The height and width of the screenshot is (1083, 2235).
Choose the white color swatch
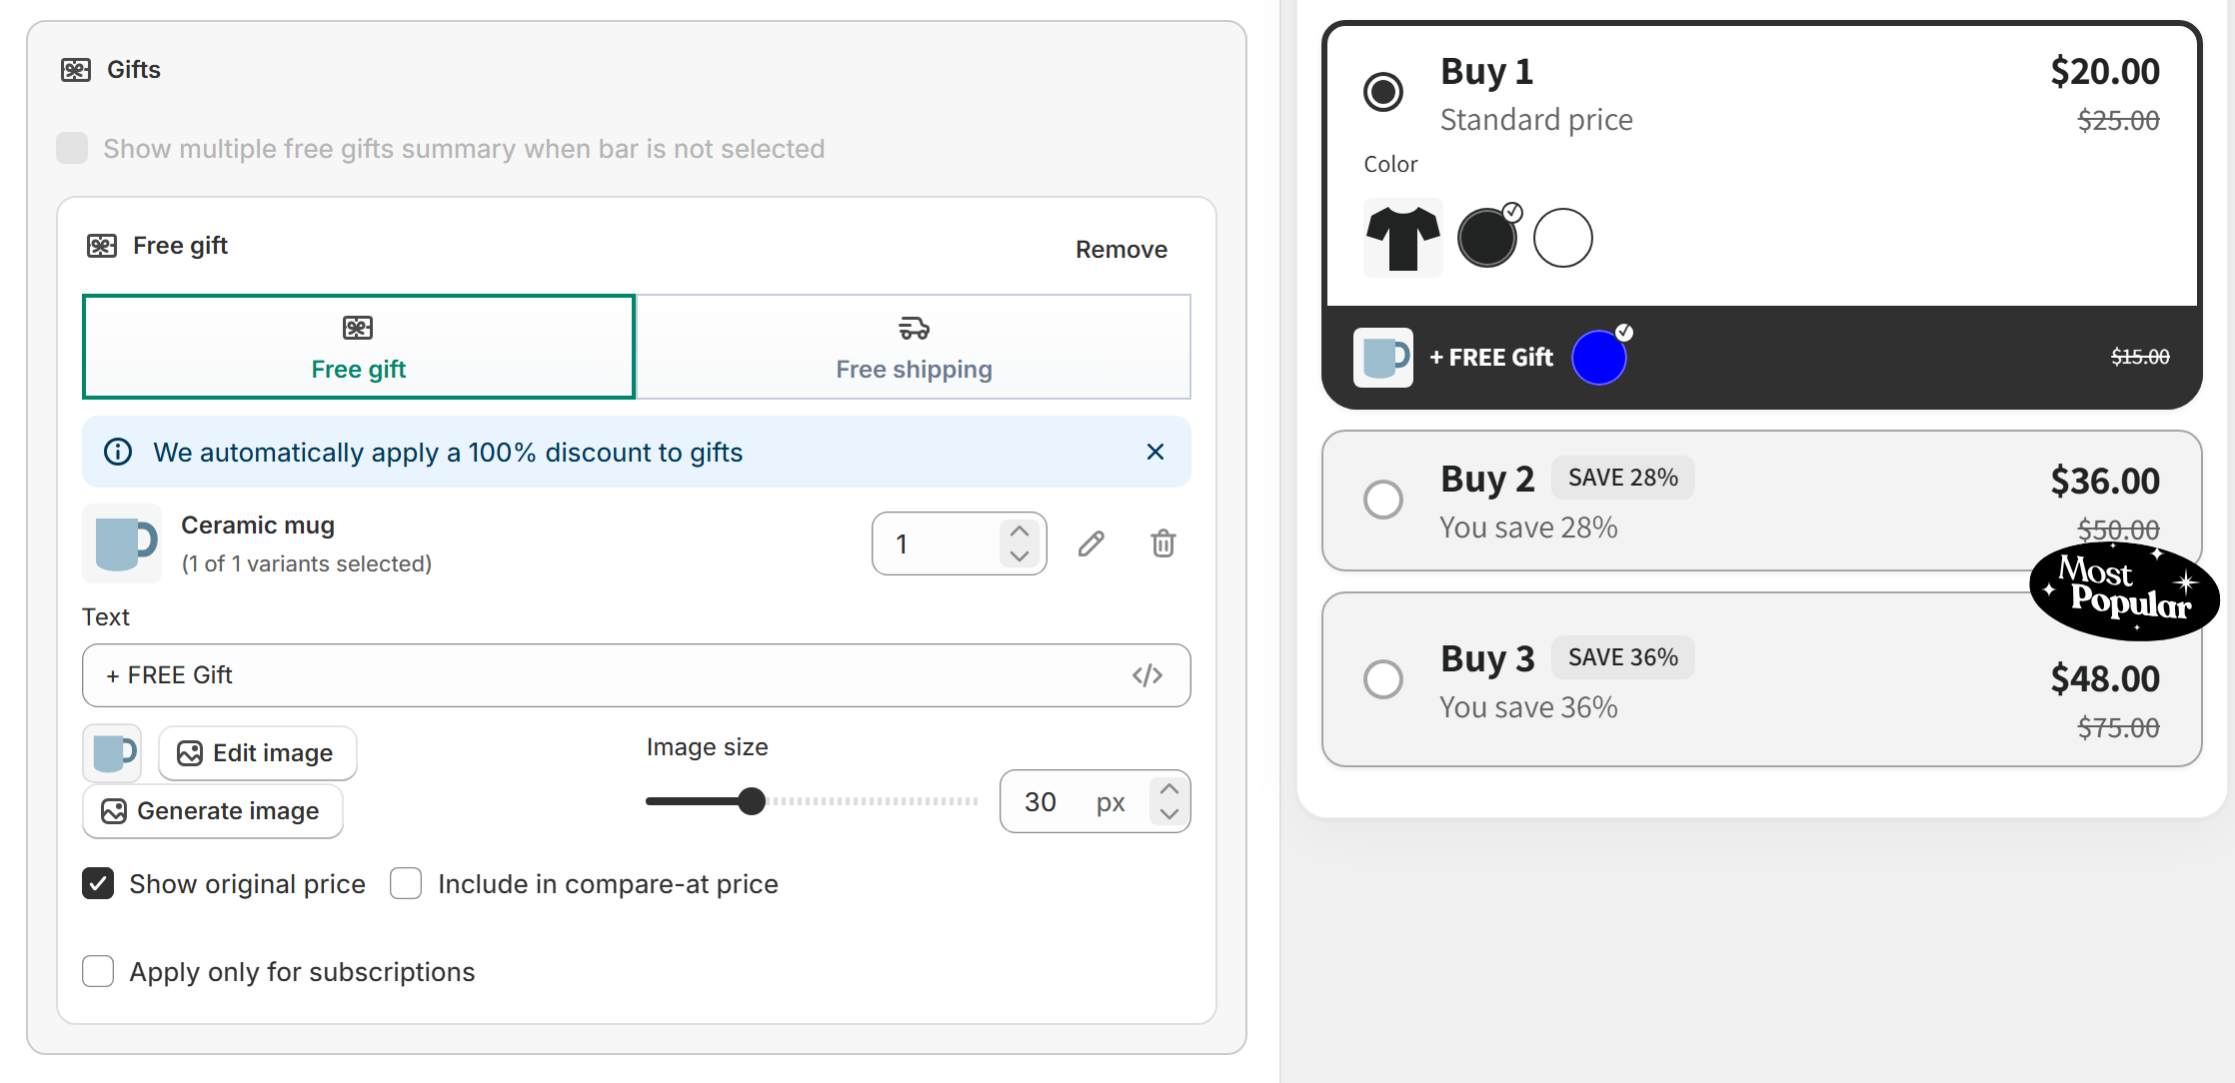[x=1563, y=238]
